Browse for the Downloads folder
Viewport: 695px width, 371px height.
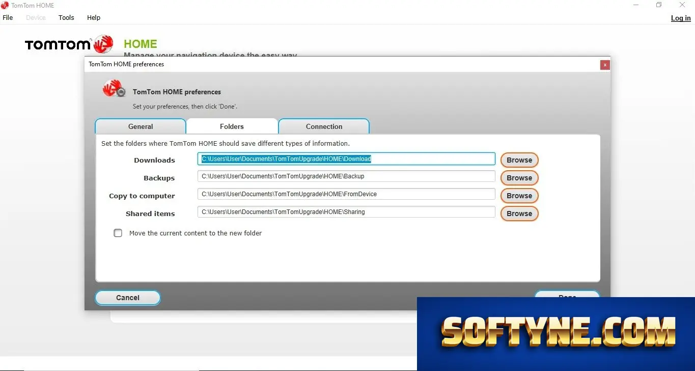click(519, 160)
